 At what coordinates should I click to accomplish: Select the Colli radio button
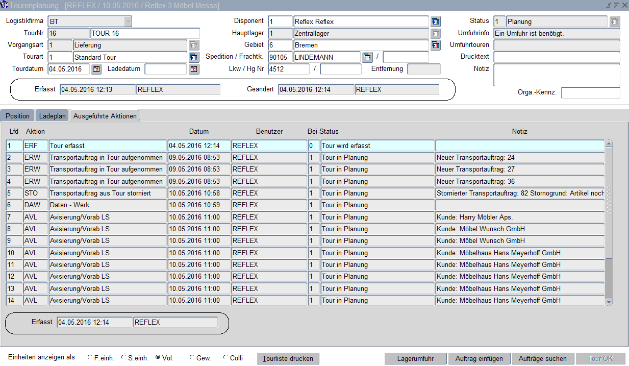(x=225, y=358)
